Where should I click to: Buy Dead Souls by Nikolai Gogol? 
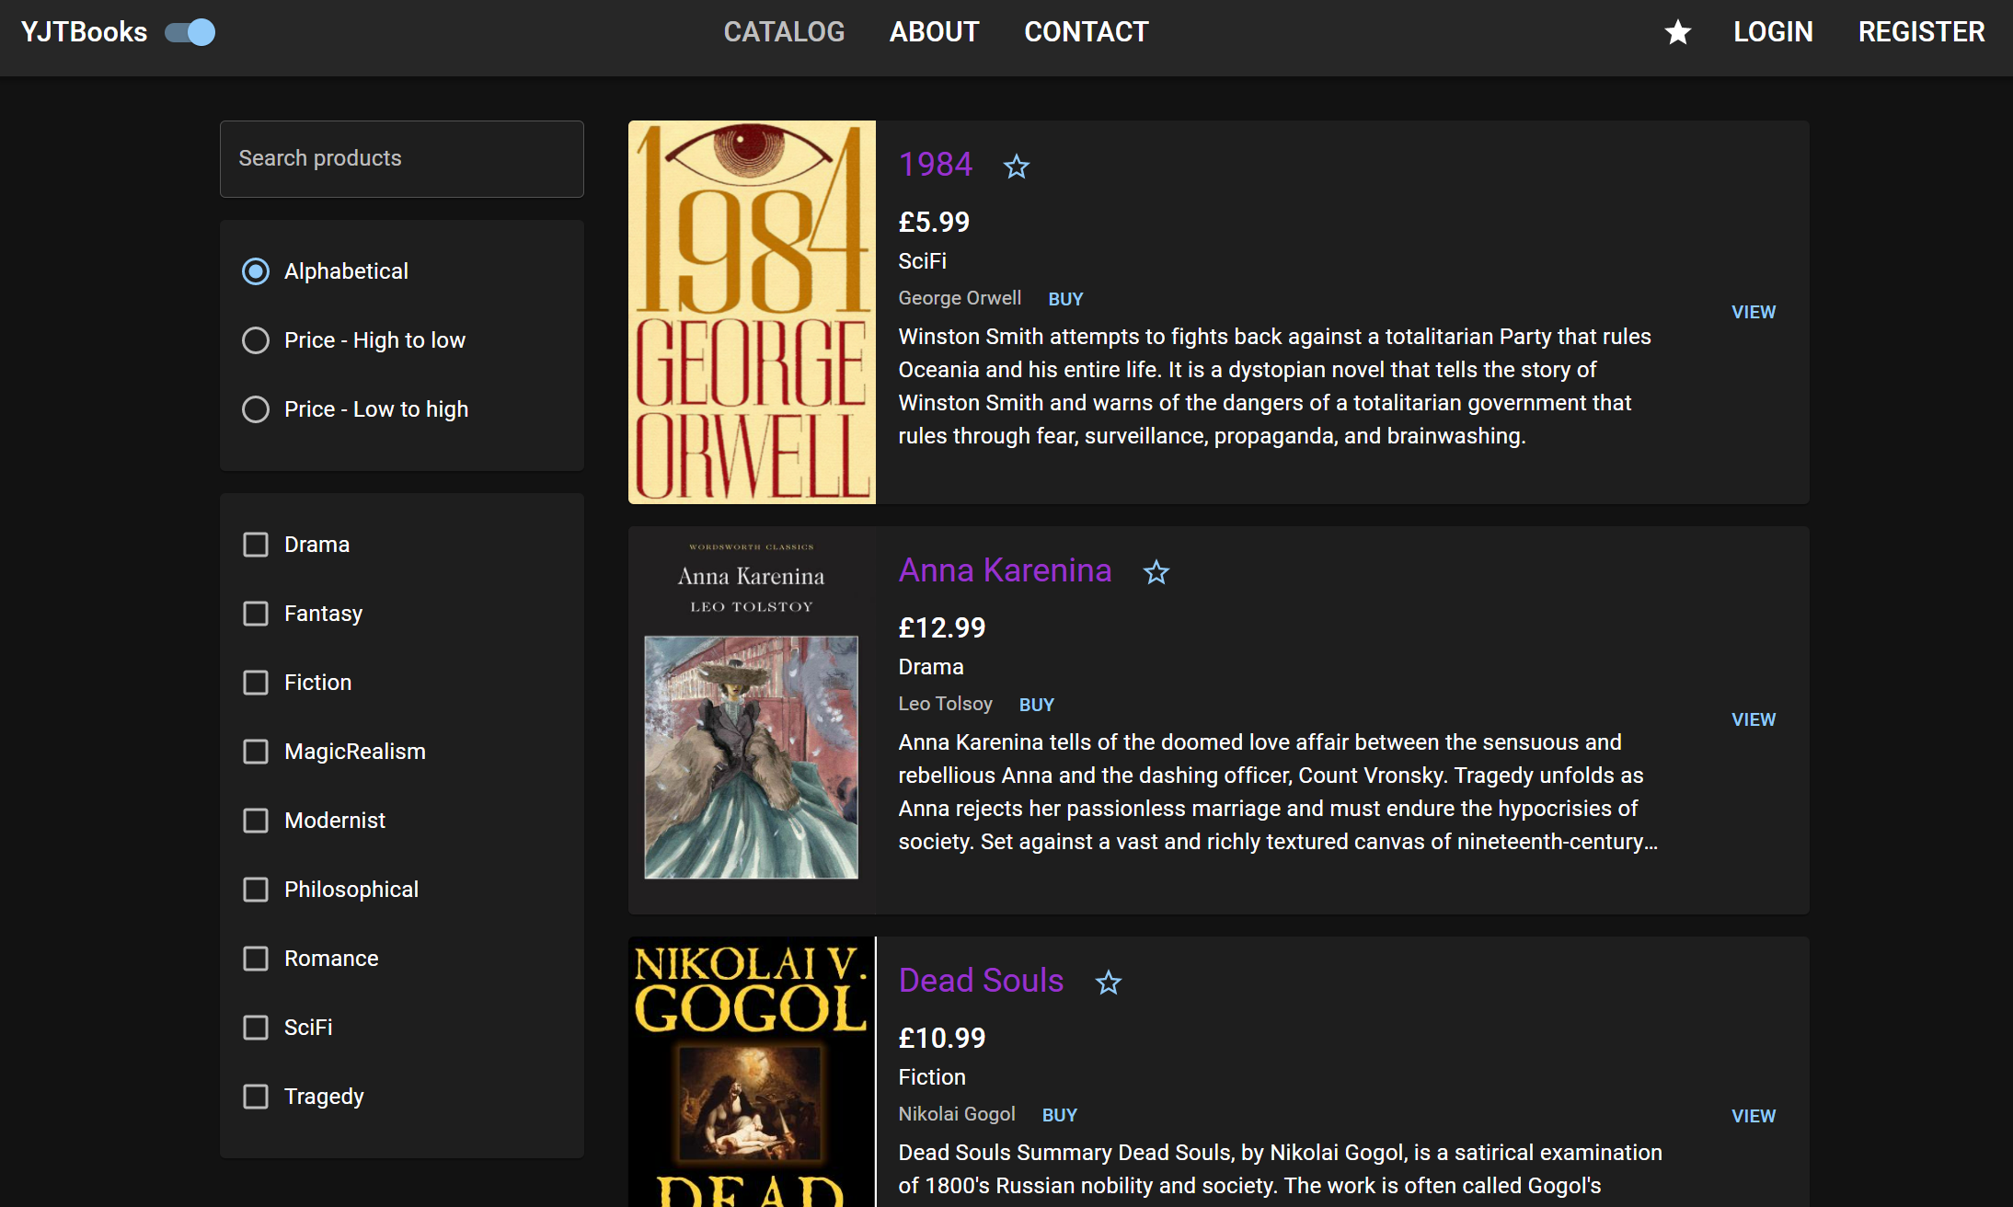pos(1059,1115)
